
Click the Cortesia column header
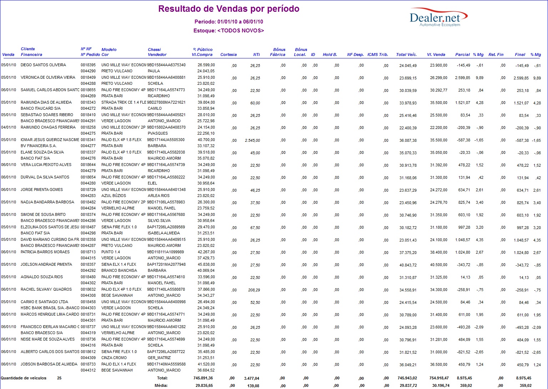228,55
